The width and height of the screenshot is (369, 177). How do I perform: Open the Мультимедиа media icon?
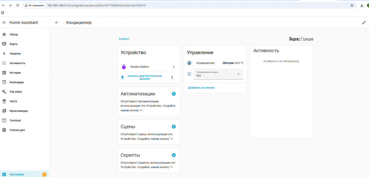(4, 111)
